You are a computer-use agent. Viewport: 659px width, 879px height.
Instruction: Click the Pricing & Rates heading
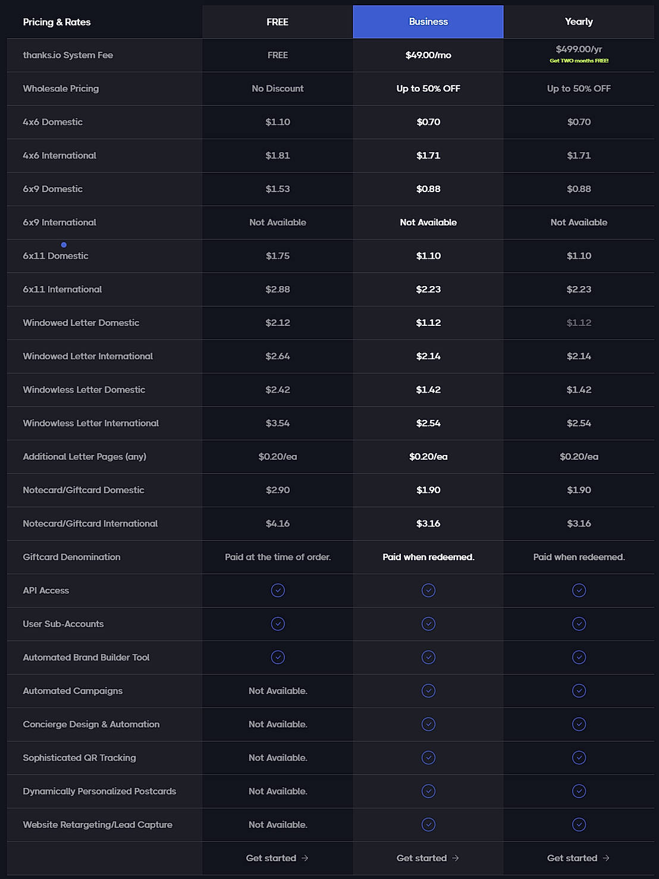pos(57,22)
